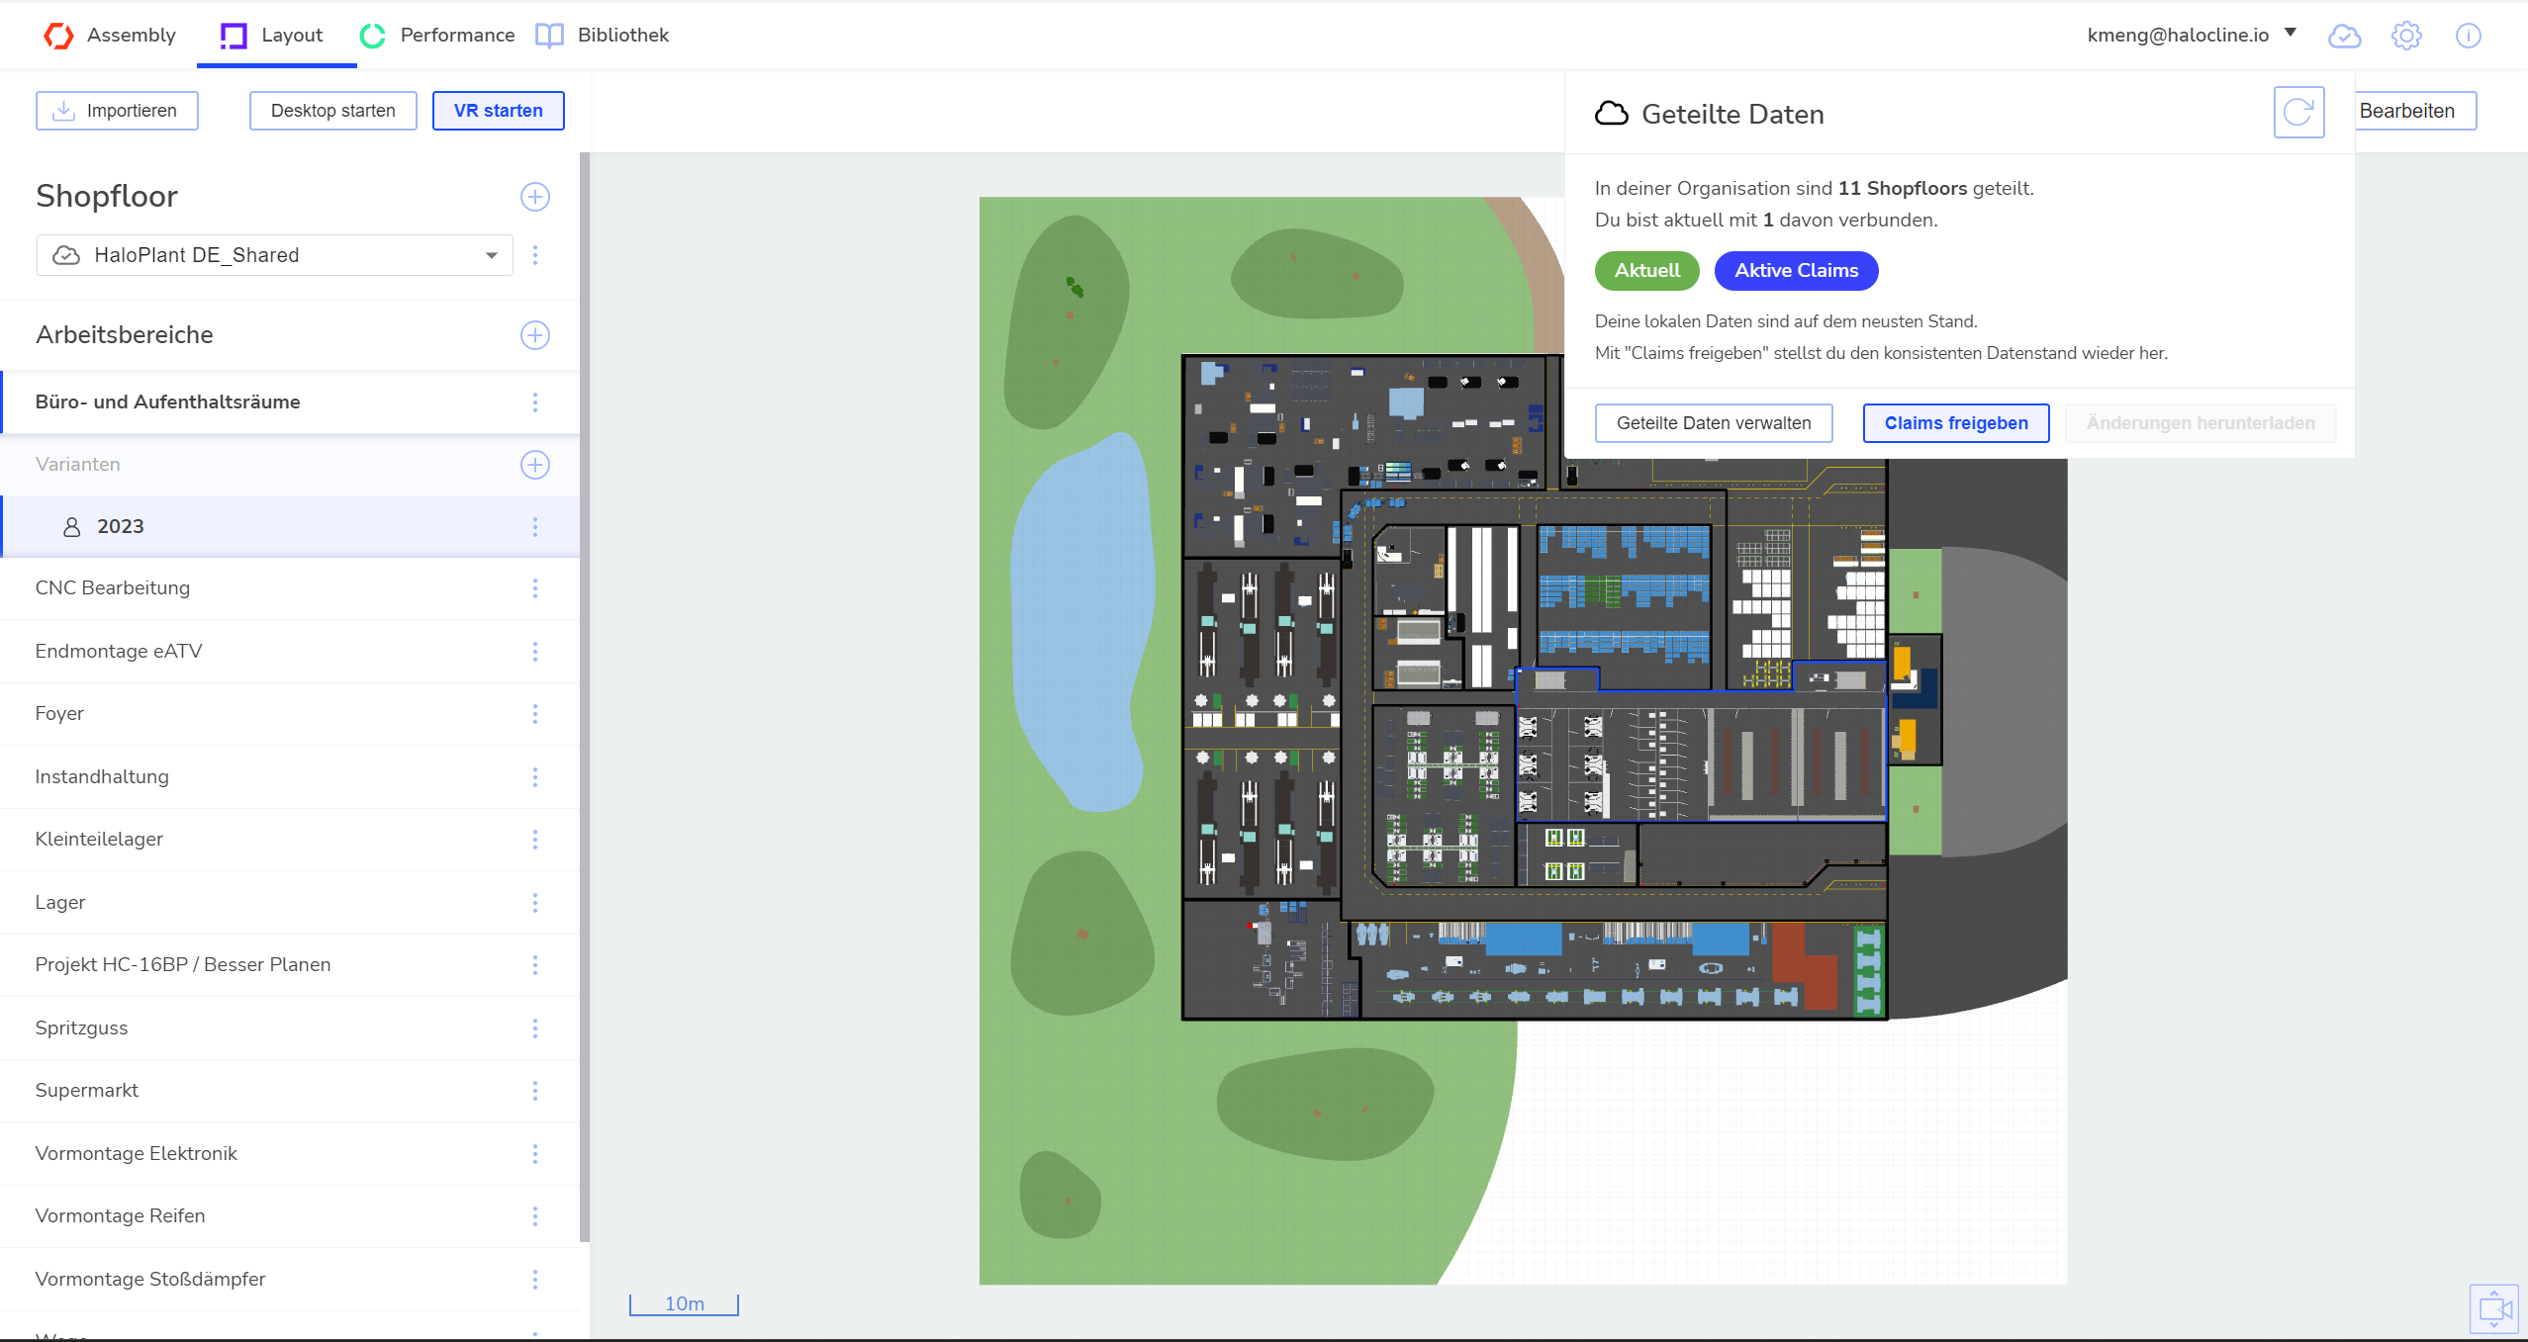Open three-dot menu next to shopfloor selector
The height and width of the screenshot is (1342, 2528).
tap(535, 255)
